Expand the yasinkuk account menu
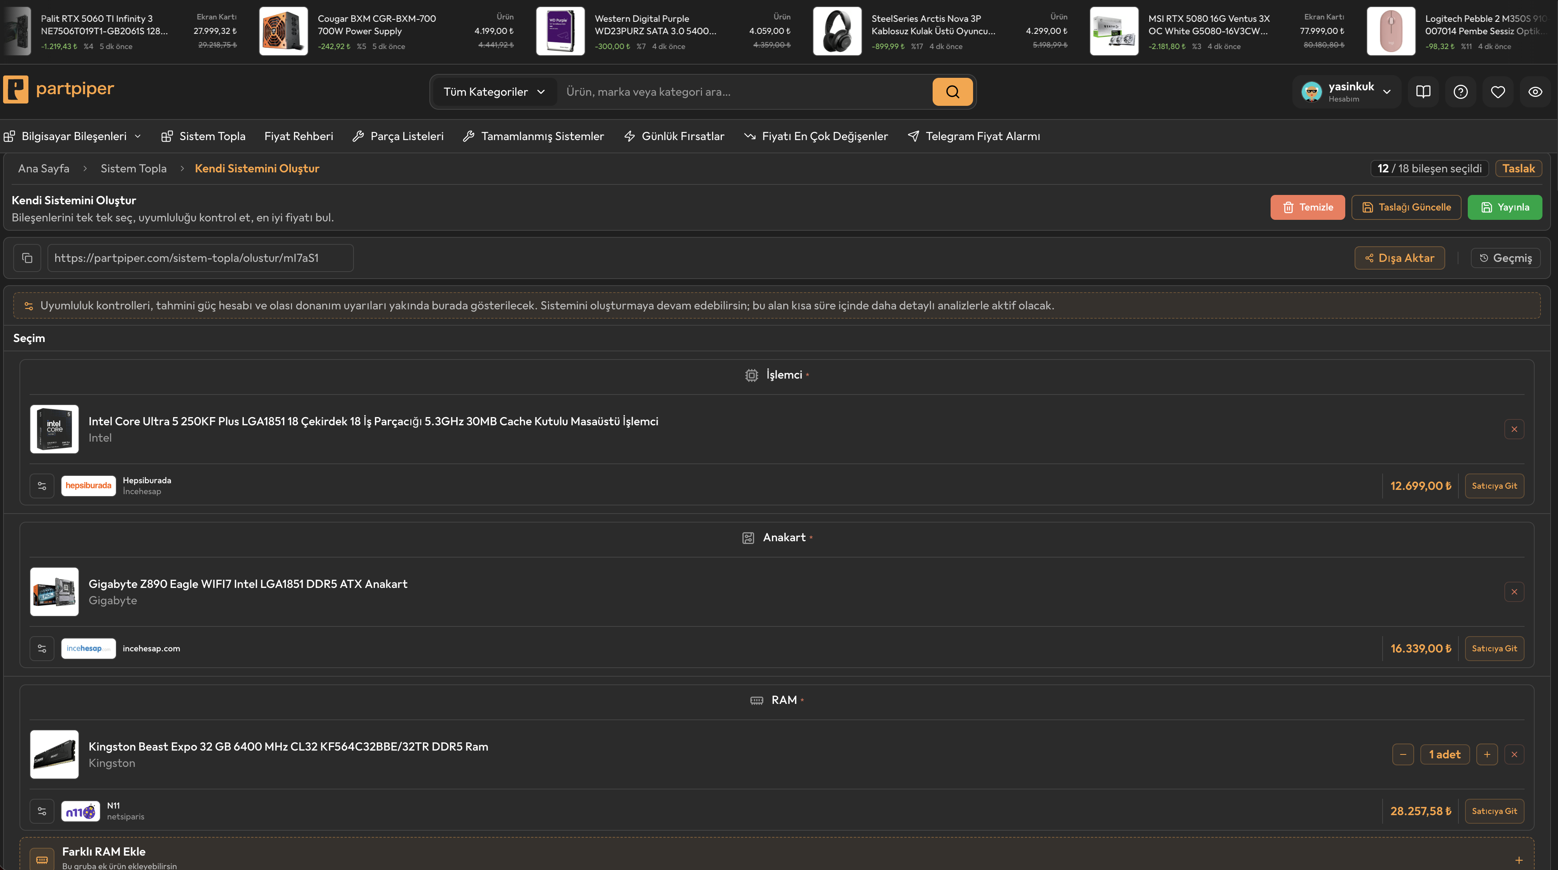Screen dimensions: 1558x870 coord(1346,92)
